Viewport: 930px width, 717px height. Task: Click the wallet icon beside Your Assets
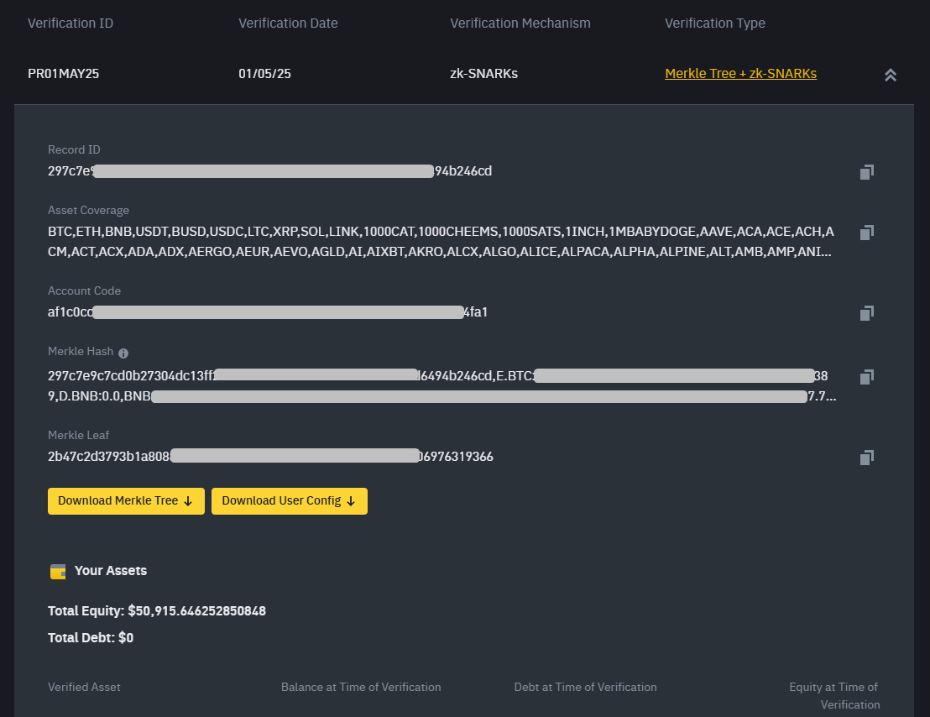tap(58, 572)
